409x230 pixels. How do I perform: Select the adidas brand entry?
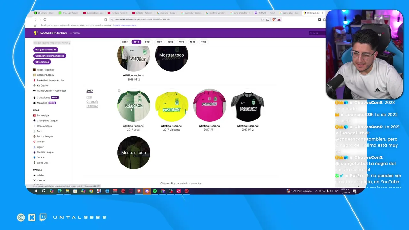[40, 175]
